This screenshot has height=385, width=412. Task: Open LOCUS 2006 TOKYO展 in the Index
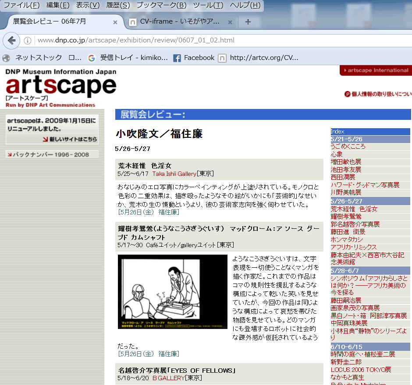[x=361, y=370]
